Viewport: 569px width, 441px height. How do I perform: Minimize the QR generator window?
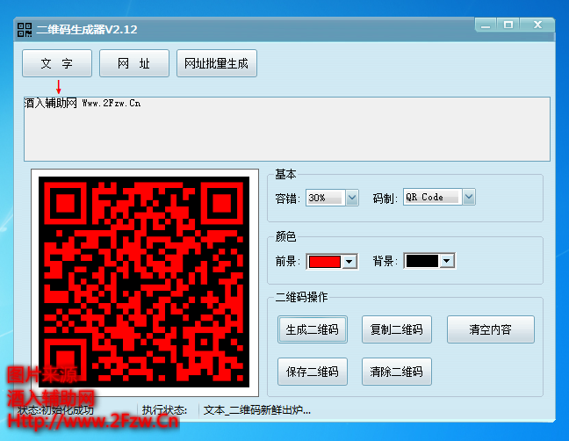[486, 25]
